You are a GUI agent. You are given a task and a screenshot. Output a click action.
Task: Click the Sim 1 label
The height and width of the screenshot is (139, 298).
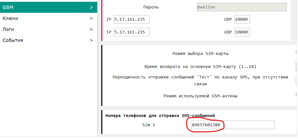pyautogui.click(x=149, y=125)
